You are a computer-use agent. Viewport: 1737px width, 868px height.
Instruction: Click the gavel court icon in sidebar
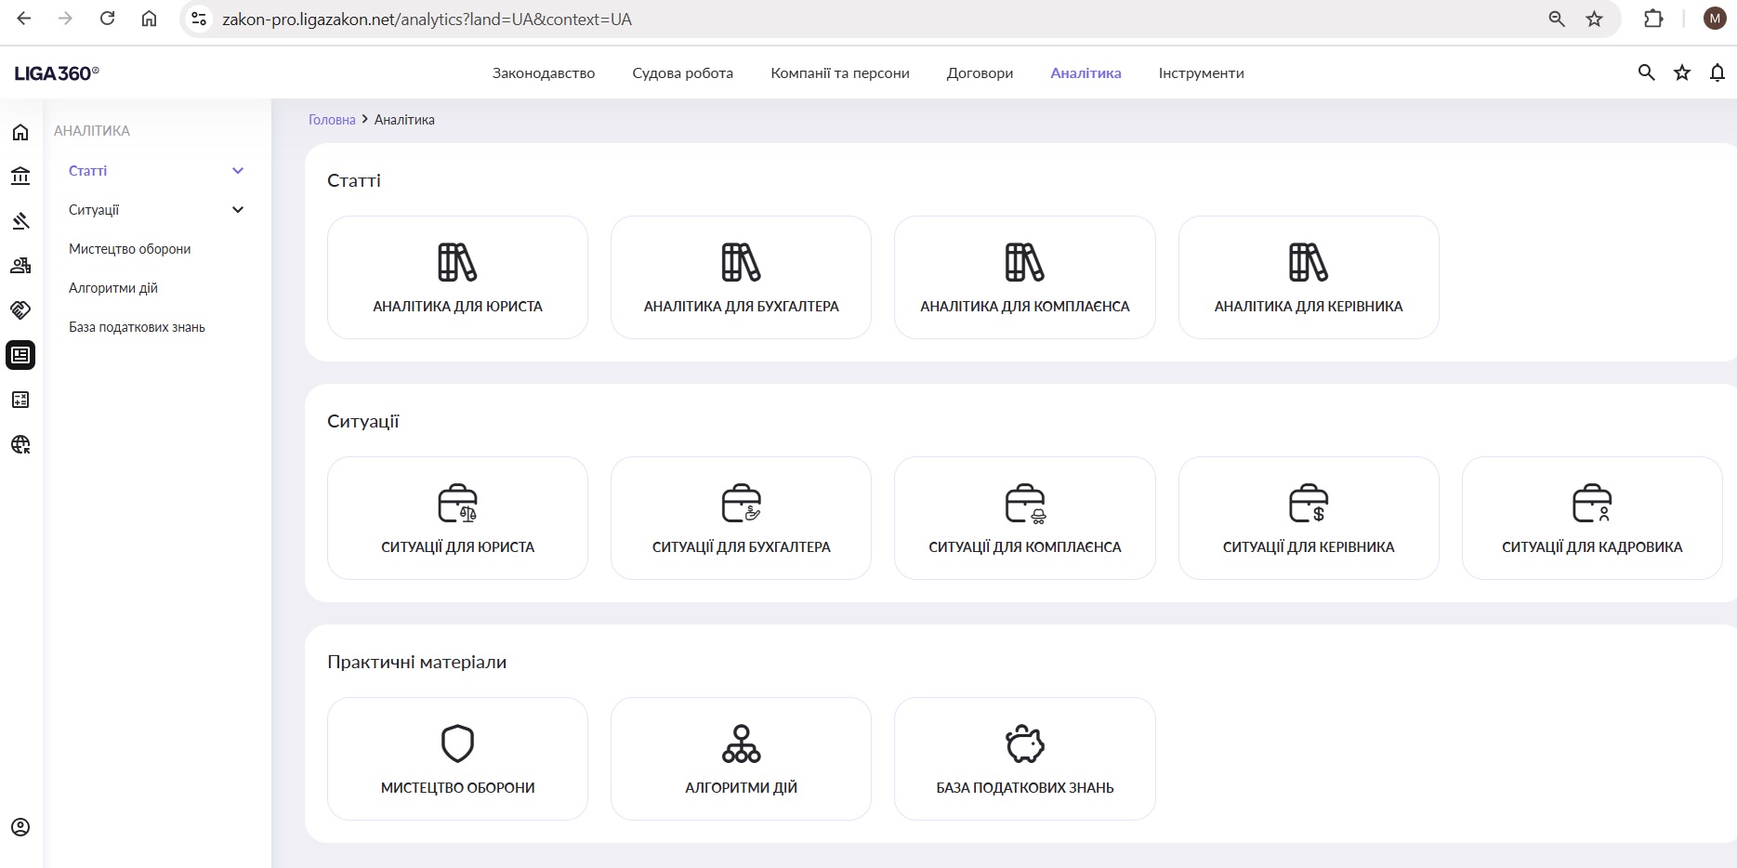pyautogui.click(x=20, y=220)
